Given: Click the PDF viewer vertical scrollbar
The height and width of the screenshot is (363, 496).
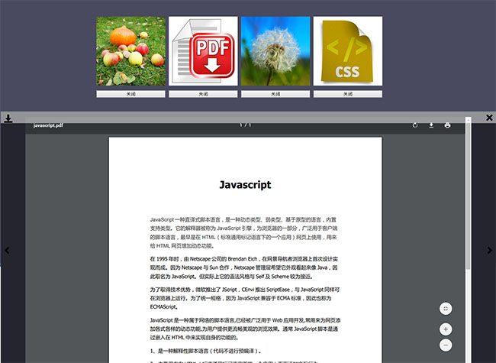Looking at the screenshot, I should tap(468, 229).
